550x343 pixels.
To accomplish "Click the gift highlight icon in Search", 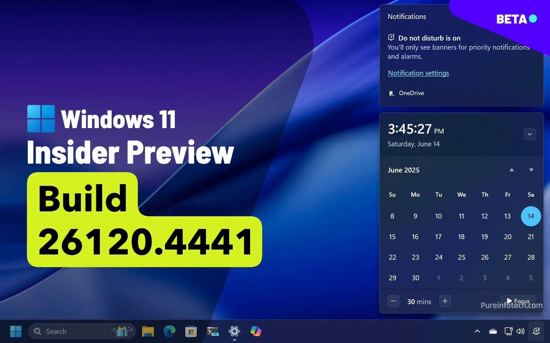I will tap(122, 331).
